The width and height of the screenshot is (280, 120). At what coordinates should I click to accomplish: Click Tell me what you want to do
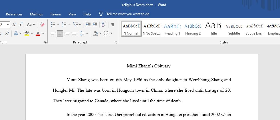coord(128,14)
